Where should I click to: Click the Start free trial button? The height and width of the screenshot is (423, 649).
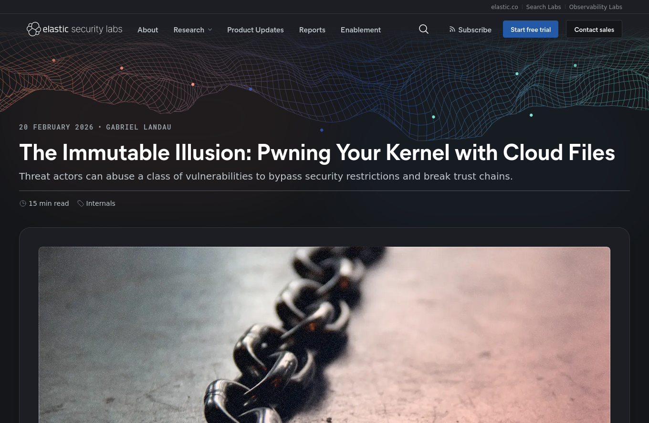coord(531,29)
